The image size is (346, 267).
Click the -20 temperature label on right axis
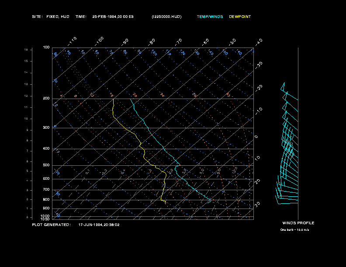(x=259, y=88)
